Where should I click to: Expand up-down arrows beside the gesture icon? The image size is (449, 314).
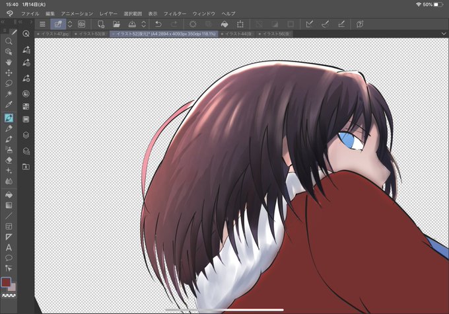click(x=70, y=24)
